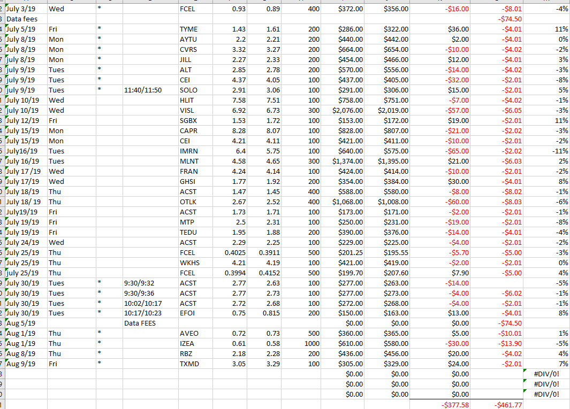This screenshot has height=409, width=570.
Task: Click the WKHS ticker cell
Action: [x=195, y=263]
